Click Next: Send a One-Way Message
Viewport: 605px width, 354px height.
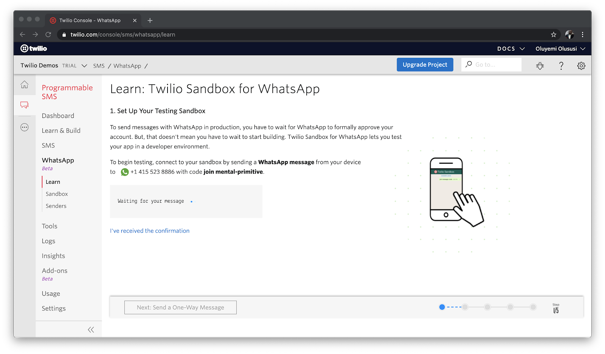tap(180, 307)
